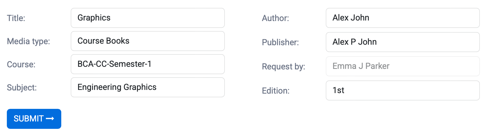Click the "Request by:" label
The width and height of the screenshot is (488, 132).
[x=283, y=67]
